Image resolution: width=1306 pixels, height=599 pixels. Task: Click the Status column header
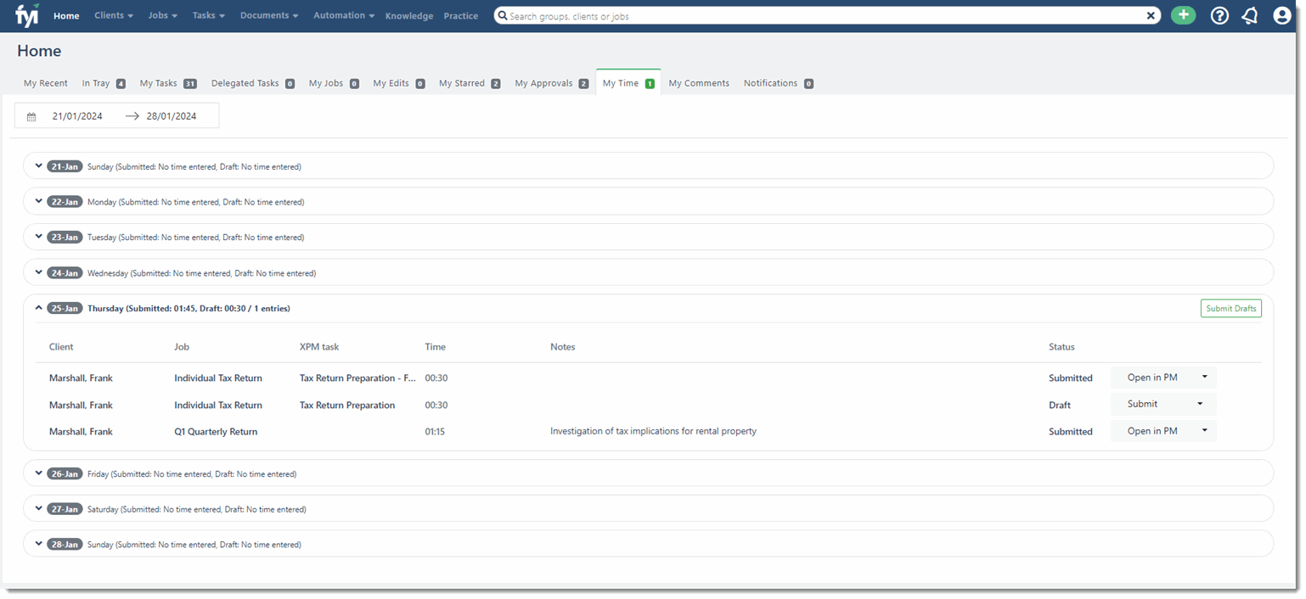click(1061, 347)
